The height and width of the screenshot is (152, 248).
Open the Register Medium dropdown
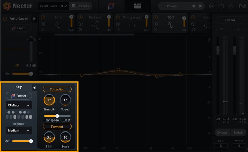[x=19, y=130]
